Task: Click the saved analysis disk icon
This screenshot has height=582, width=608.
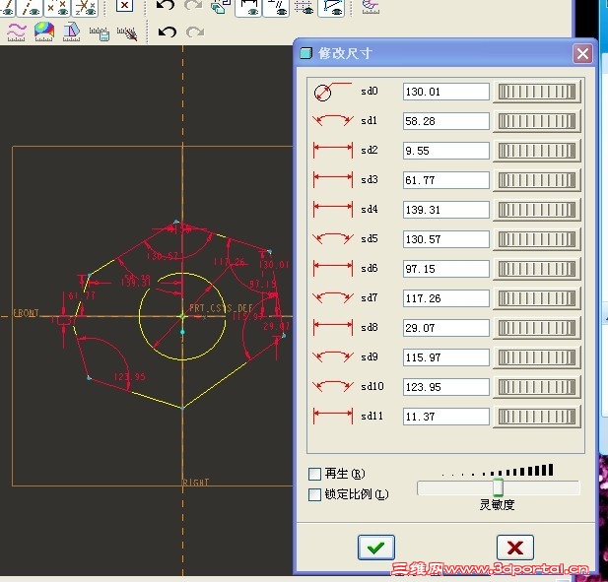Action: 100,33
